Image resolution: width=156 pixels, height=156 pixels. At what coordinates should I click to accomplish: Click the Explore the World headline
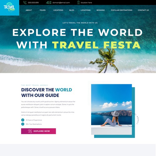pyautogui.click(x=78, y=38)
